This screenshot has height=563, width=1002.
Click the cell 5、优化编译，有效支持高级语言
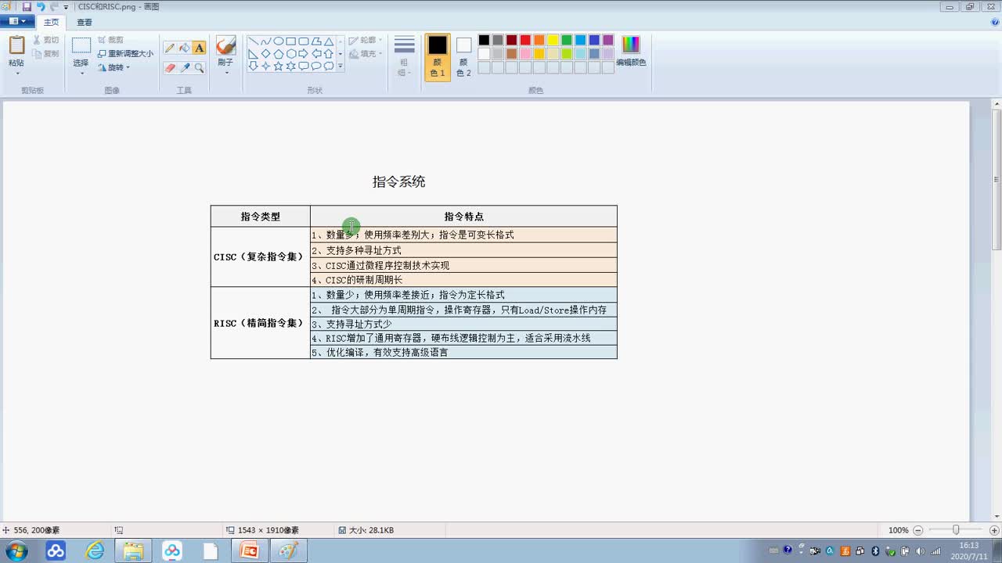tap(463, 352)
